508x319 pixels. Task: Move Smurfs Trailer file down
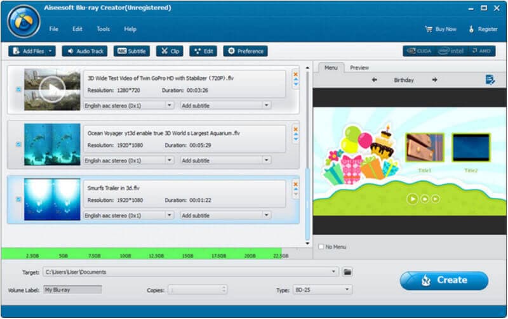[295, 194]
